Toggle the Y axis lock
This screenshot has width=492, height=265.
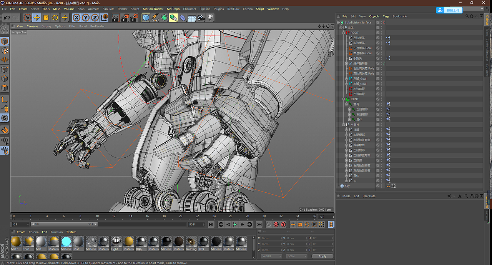[x=85, y=18]
